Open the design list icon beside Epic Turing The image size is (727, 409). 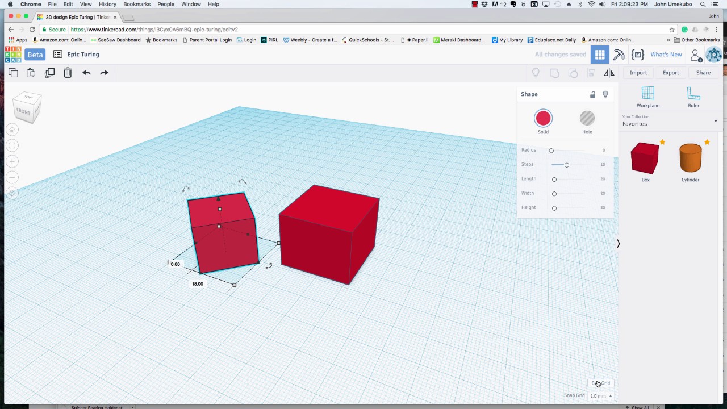pyautogui.click(x=57, y=55)
